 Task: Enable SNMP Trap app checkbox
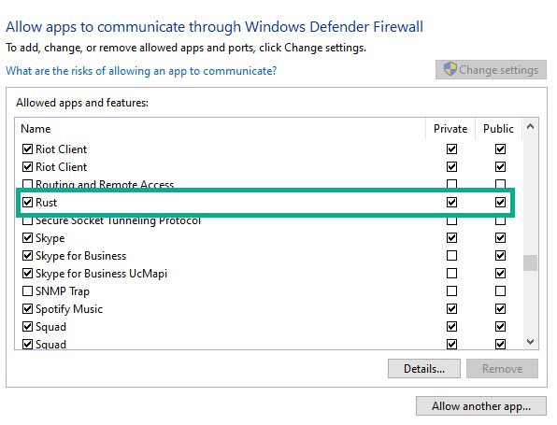[x=27, y=290]
